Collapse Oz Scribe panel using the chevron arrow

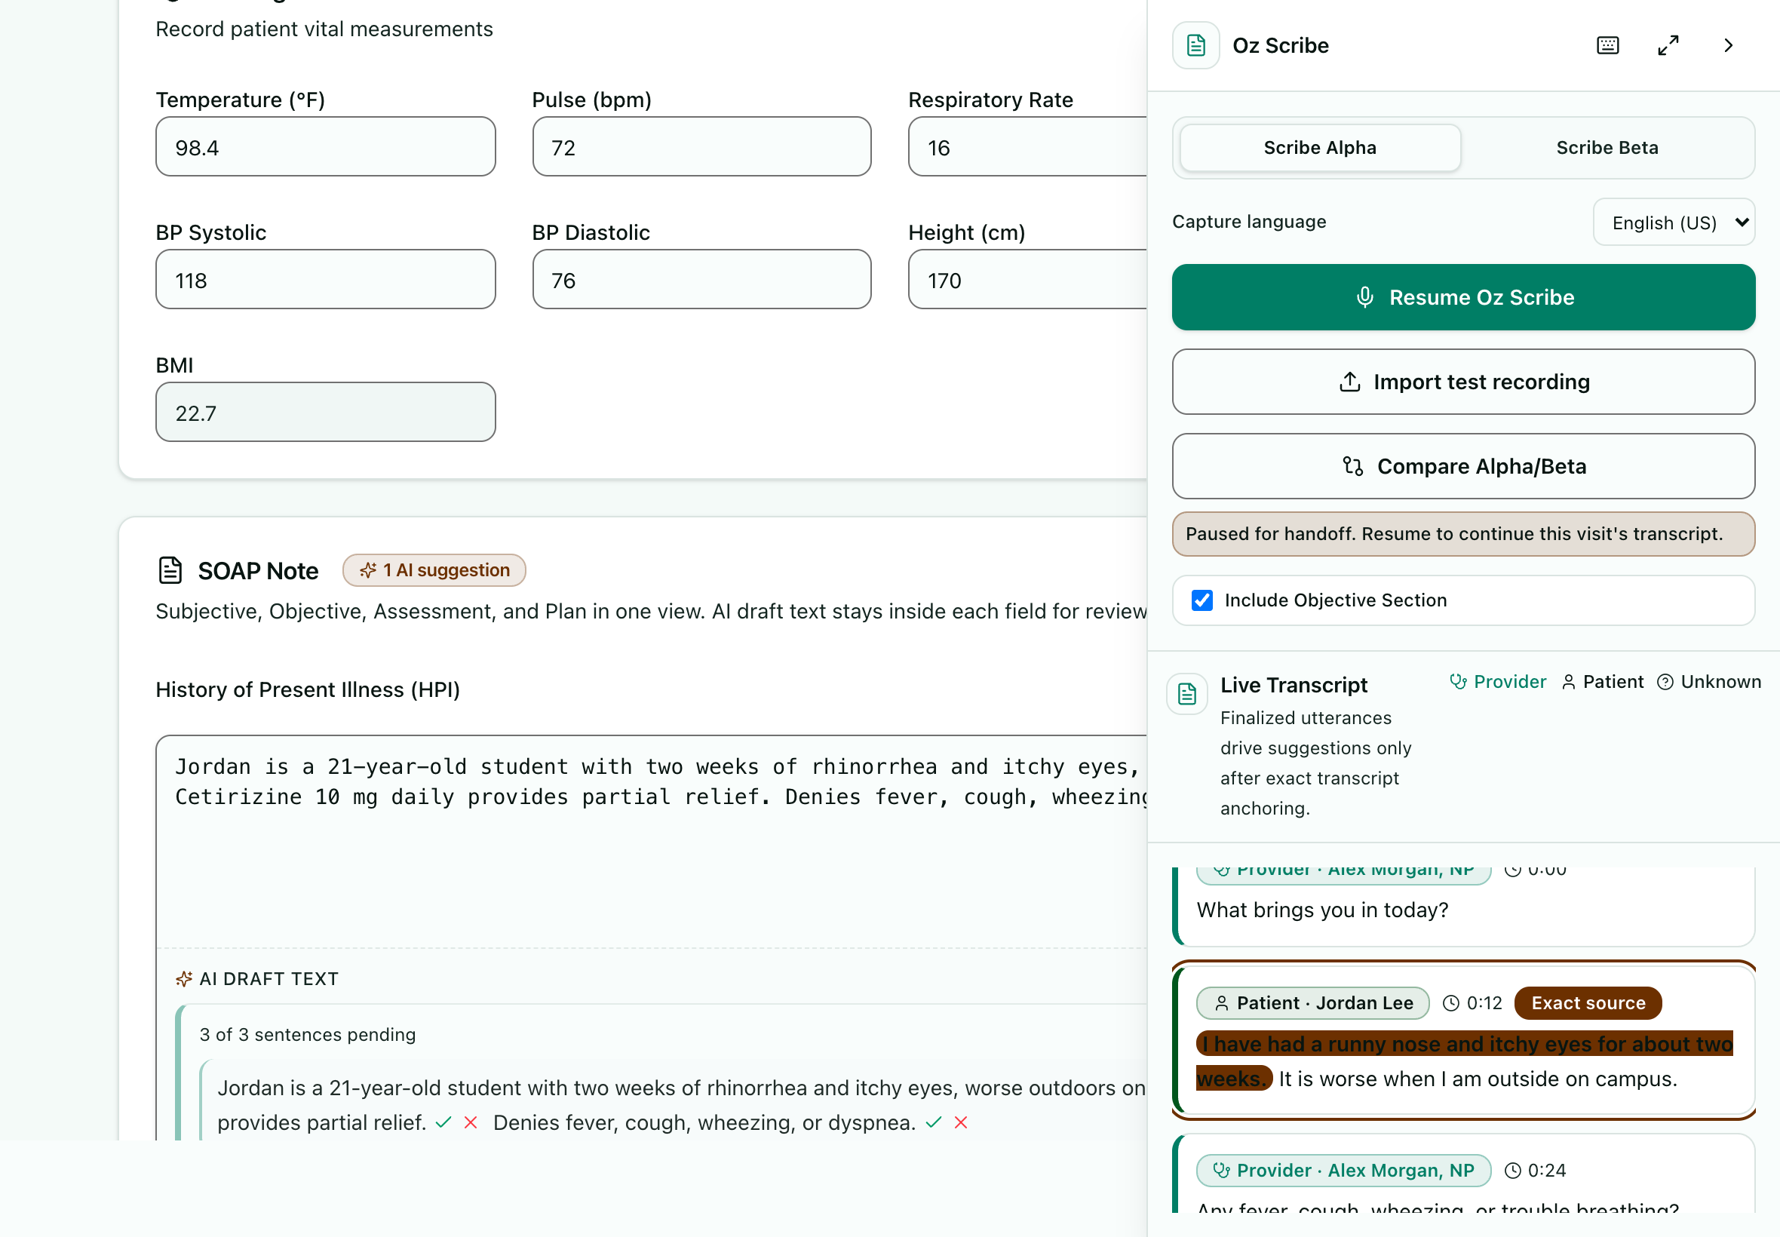tap(1728, 46)
